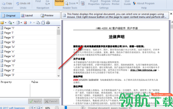This screenshot has height=109, width=173.
Task: Click page list scroll down arrow
Action: pyautogui.click(x=59, y=76)
